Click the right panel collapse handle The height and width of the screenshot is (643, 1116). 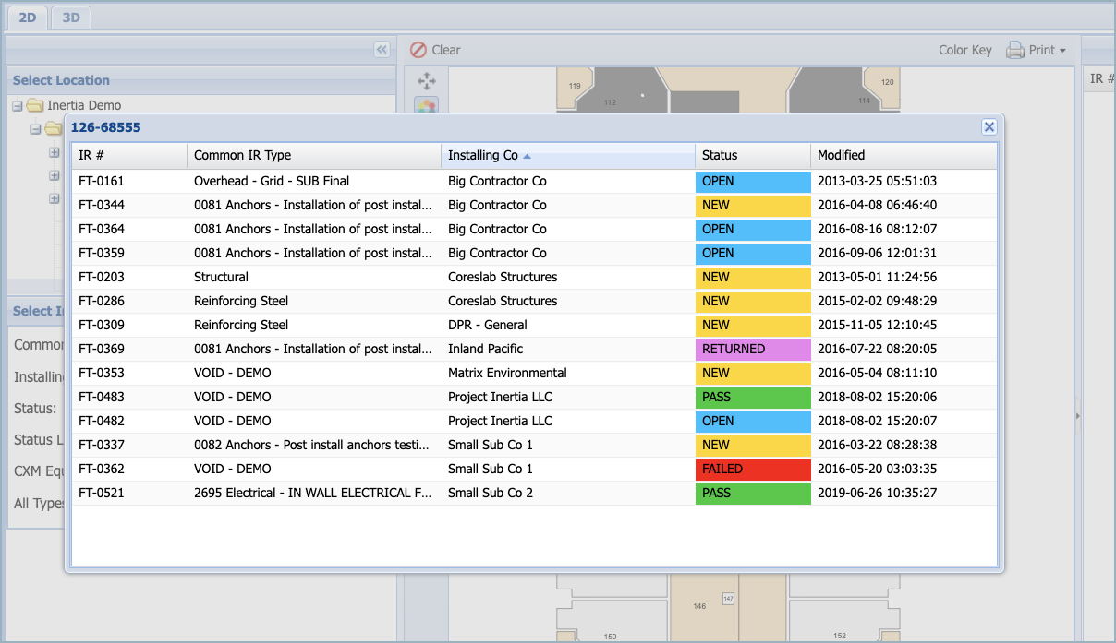pyautogui.click(x=1076, y=417)
